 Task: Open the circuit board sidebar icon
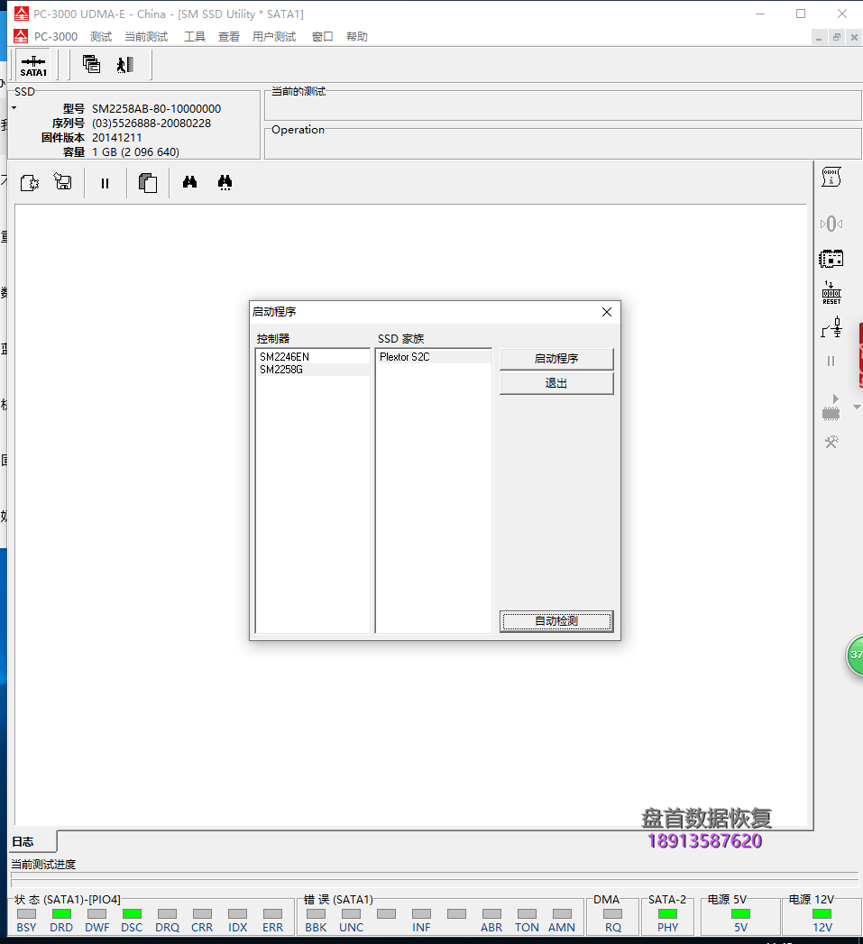[831, 259]
